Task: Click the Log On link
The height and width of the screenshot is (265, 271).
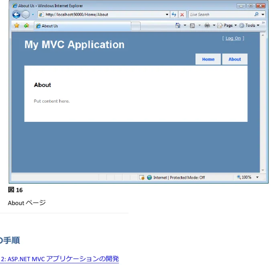Action: coord(233,38)
